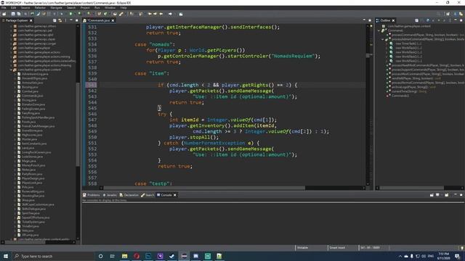Open Opera browser from taskbar
Viewport: 465px width, 261px height.
click(137, 256)
